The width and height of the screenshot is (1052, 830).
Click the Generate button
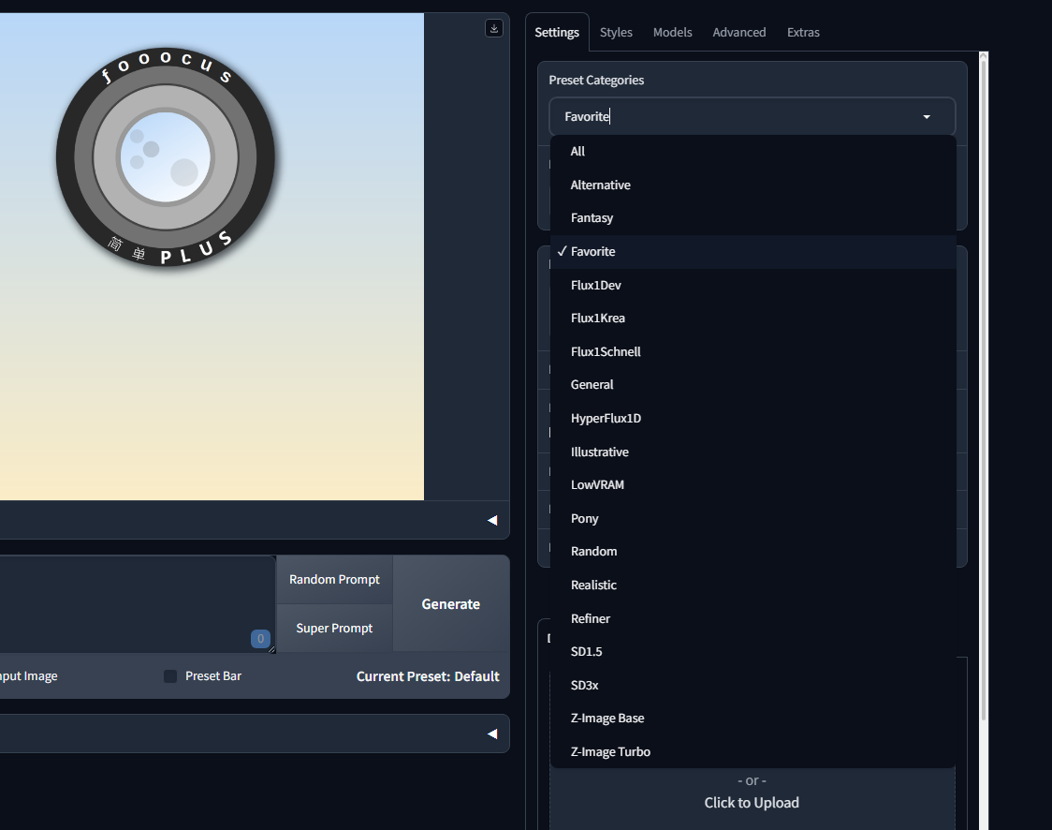(x=451, y=603)
